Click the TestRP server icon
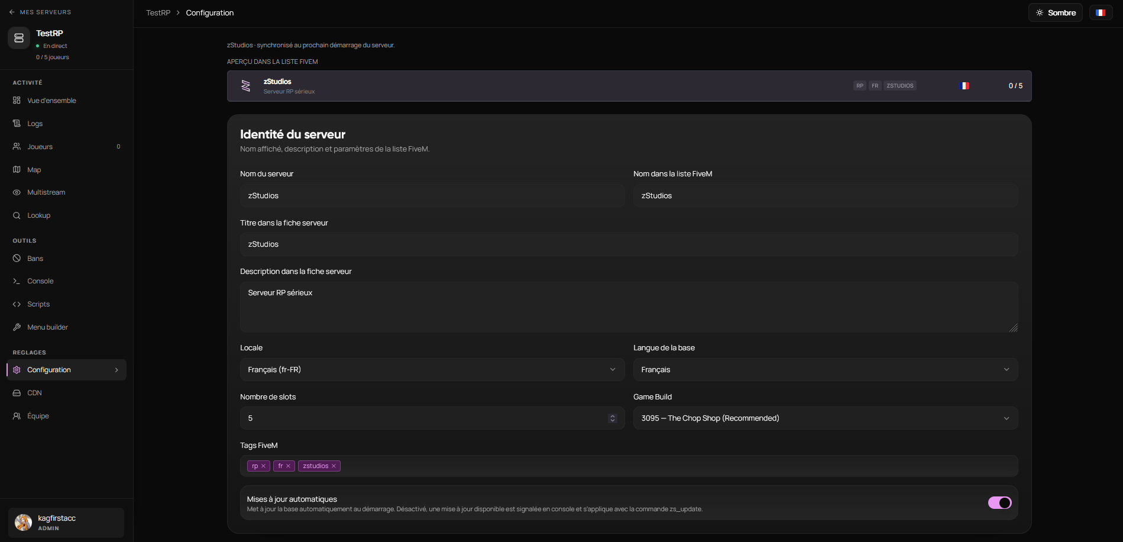The image size is (1123, 542). 19,38
